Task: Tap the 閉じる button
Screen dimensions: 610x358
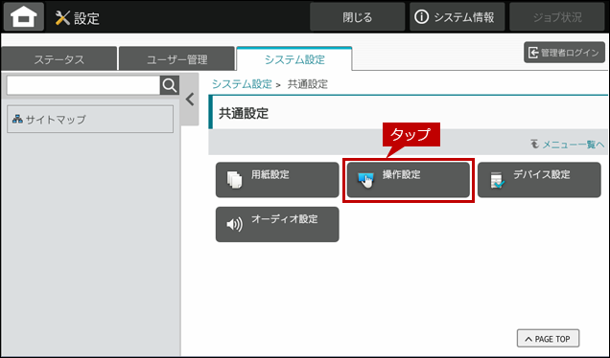Action: coord(357,17)
